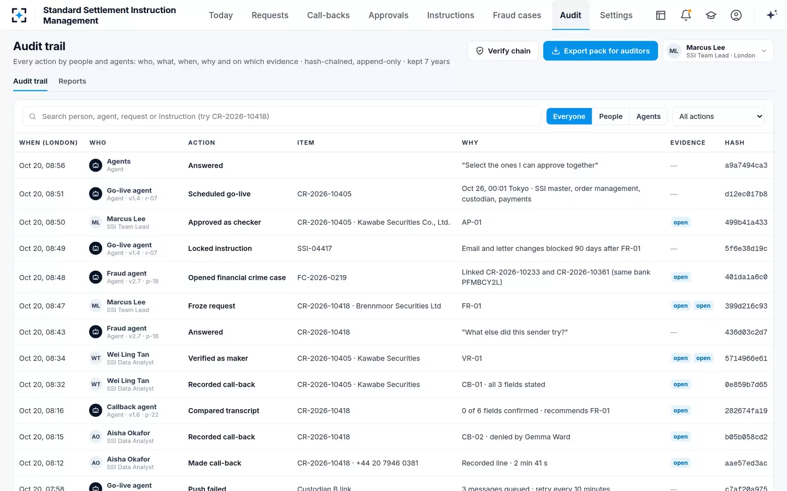787x491 pixels.
Task: Click hash a9a7494ca3
Action: point(746,165)
